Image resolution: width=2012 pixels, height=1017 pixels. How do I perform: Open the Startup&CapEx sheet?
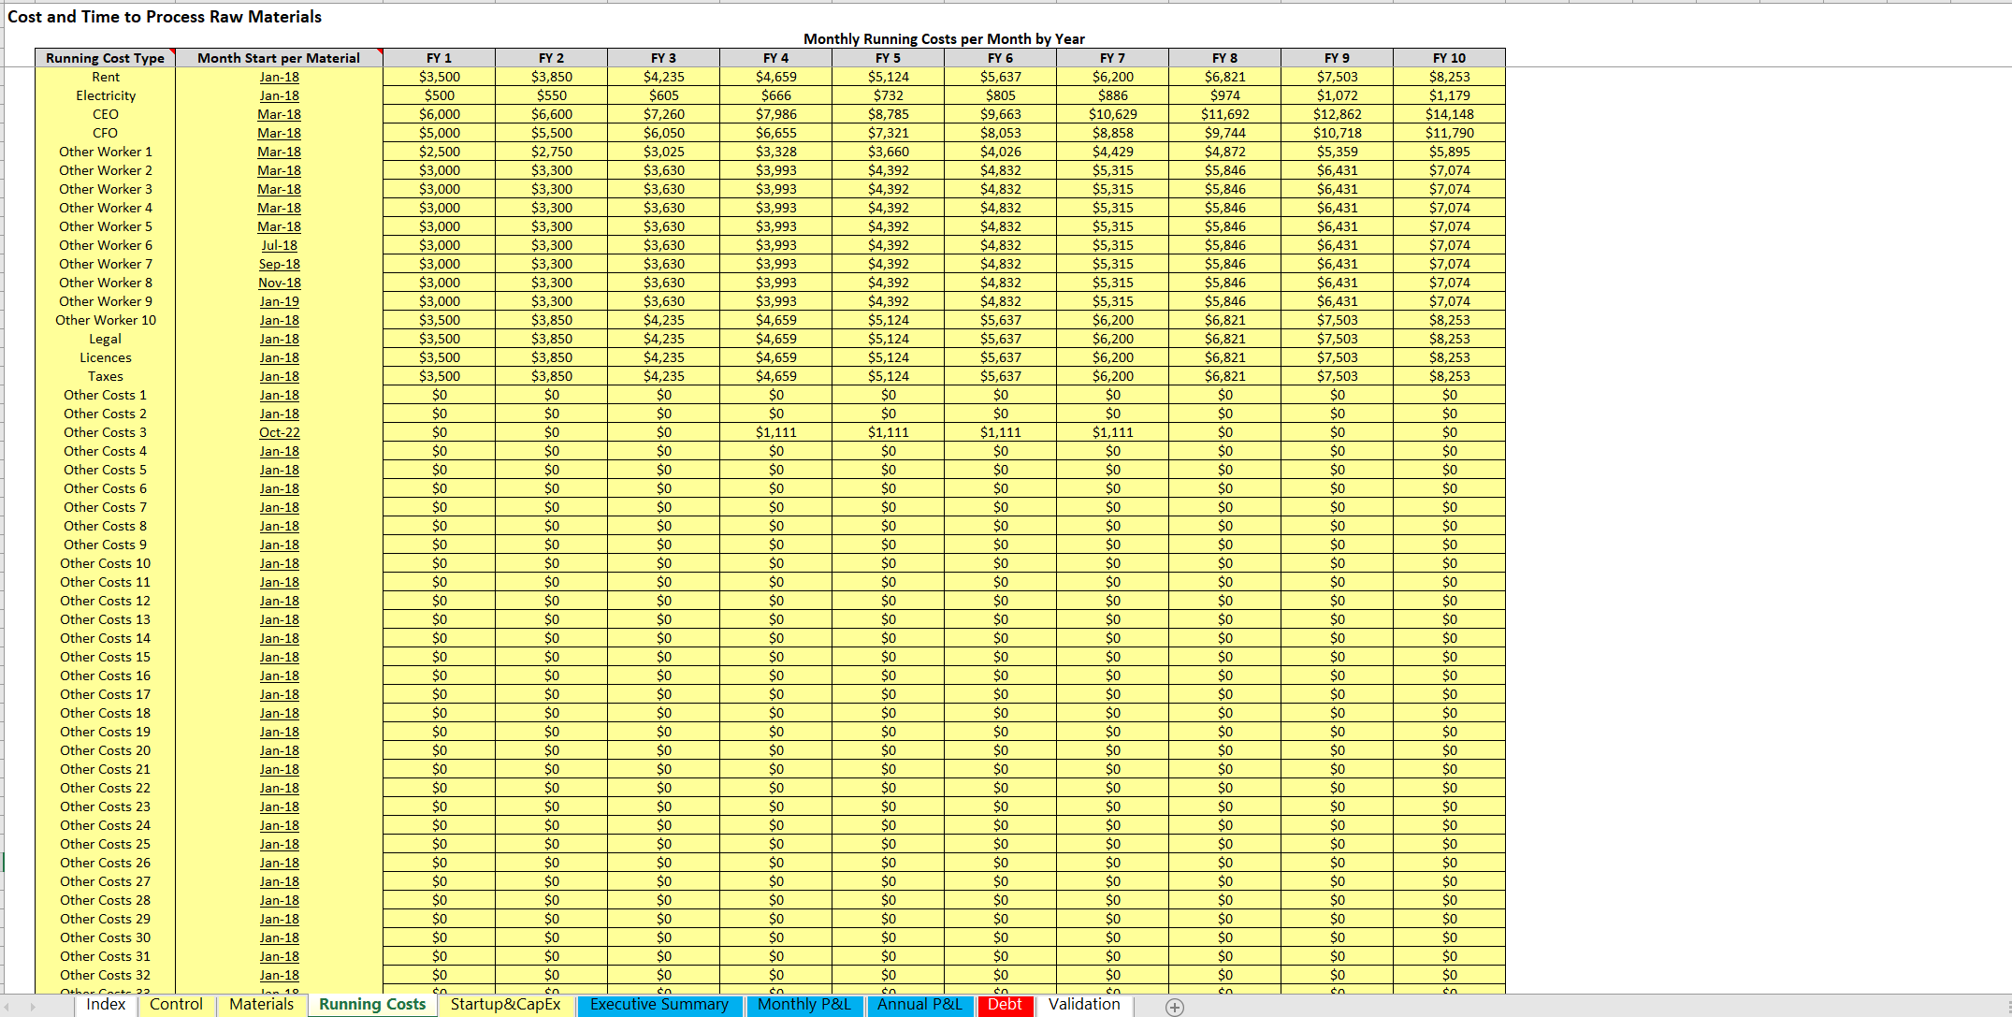(x=505, y=1005)
